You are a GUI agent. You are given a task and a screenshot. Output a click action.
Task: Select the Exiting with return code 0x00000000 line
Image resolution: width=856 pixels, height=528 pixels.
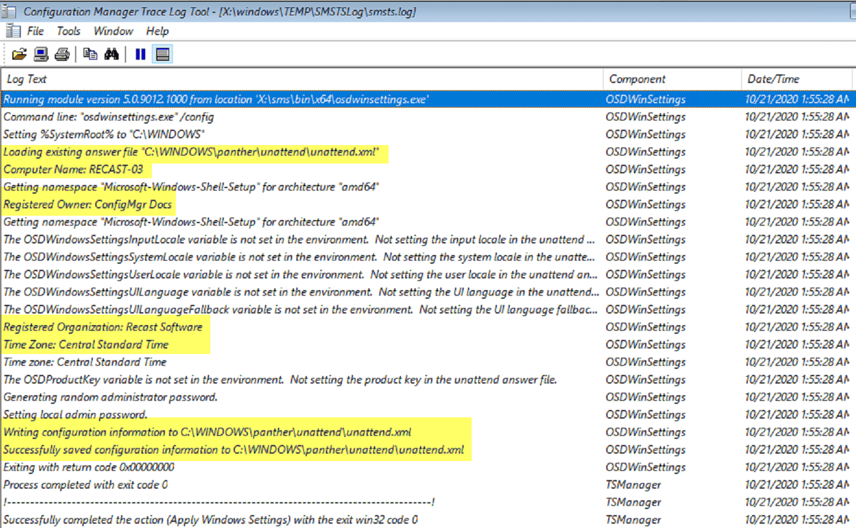(x=89, y=467)
